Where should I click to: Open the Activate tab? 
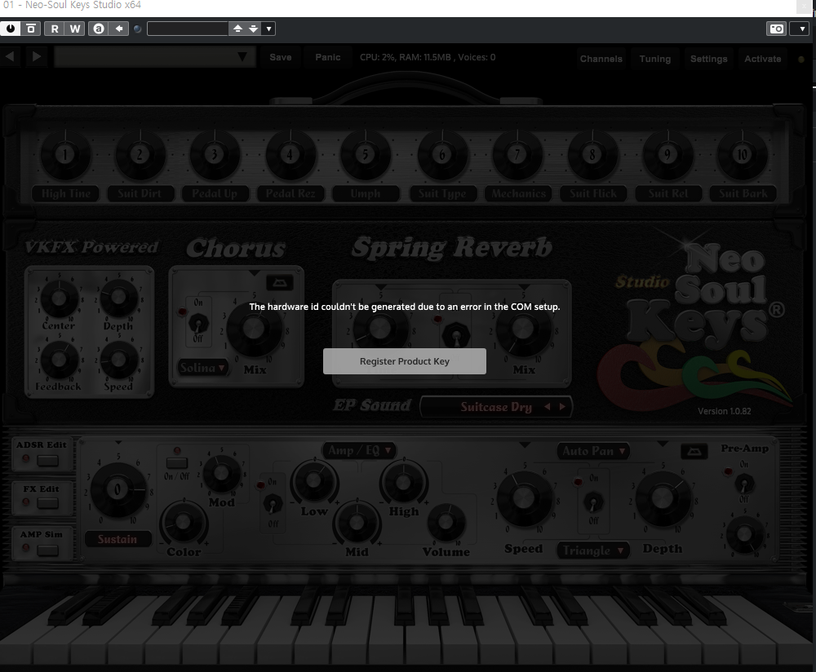[x=762, y=59]
